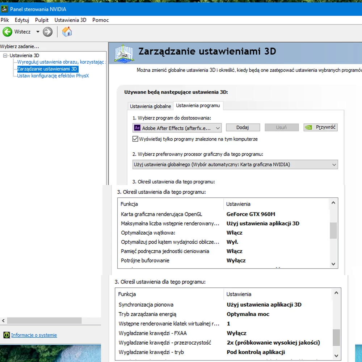The height and width of the screenshot is (362, 362).
Task: Select Tryb zarządzania energią row
Action: tap(224, 314)
